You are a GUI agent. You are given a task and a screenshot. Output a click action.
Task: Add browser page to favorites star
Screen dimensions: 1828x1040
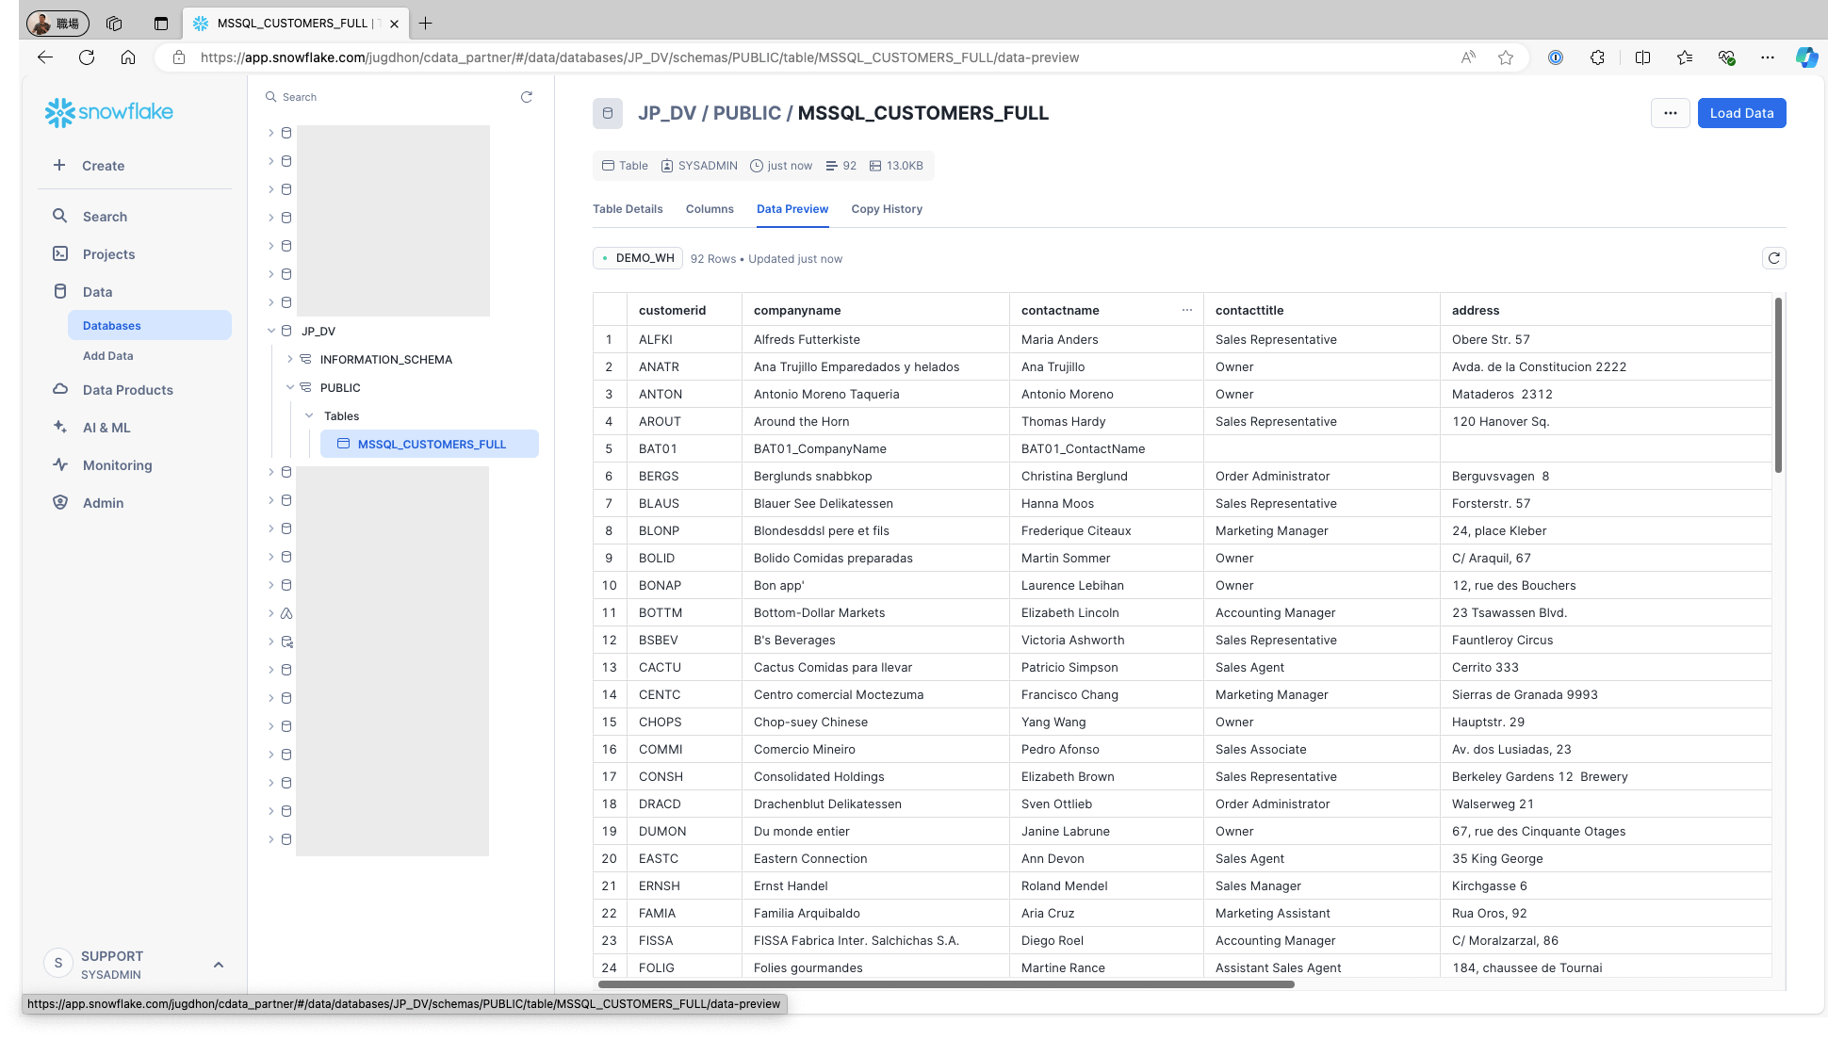[1506, 57]
